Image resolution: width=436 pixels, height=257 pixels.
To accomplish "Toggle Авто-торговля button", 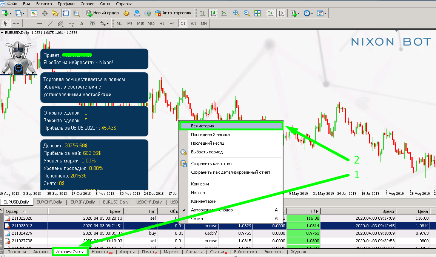I will [173, 13].
